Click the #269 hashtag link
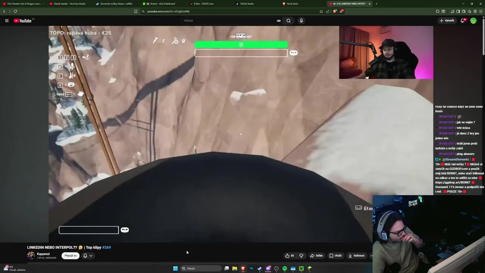This screenshot has height=273, width=485. click(106, 247)
